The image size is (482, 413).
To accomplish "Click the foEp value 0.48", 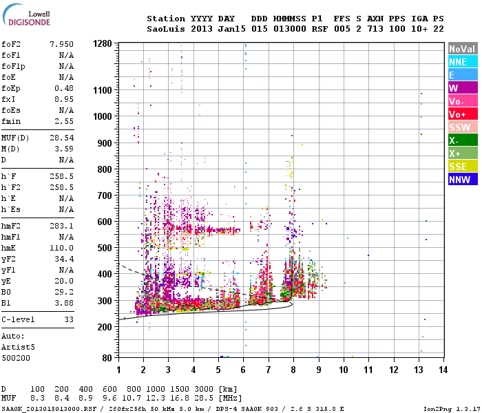I will (x=64, y=89).
